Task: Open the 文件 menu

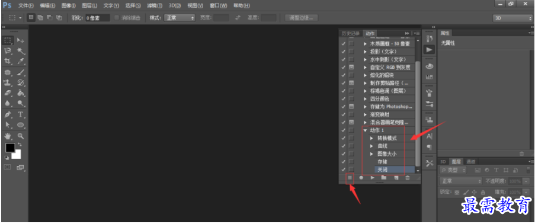Action: [26, 5]
